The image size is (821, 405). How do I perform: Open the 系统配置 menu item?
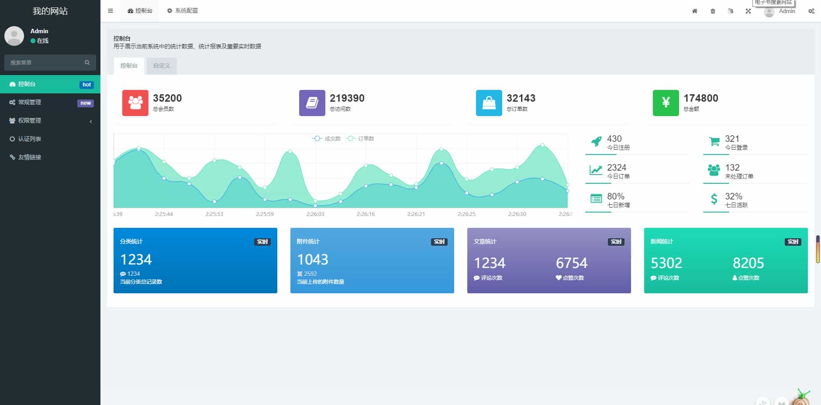click(x=182, y=10)
